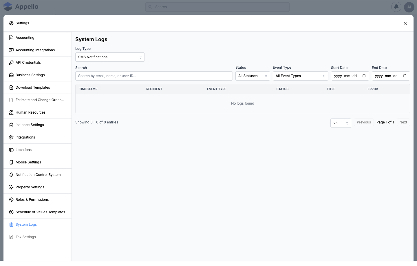This screenshot has width=417, height=266.
Task: Click the notifications bell in top bar
Action: pyautogui.click(x=396, y=7)
